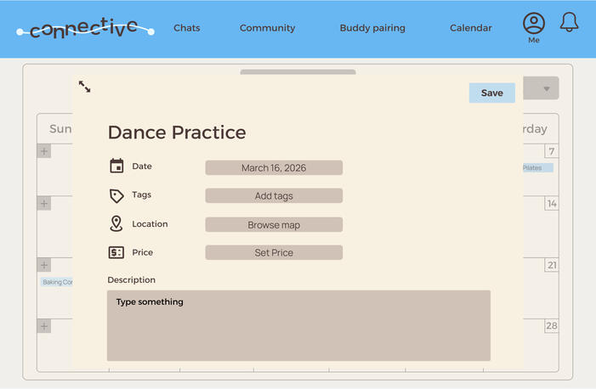
Task: Add event plus icon above Baking event
Action: click(44, 265)
